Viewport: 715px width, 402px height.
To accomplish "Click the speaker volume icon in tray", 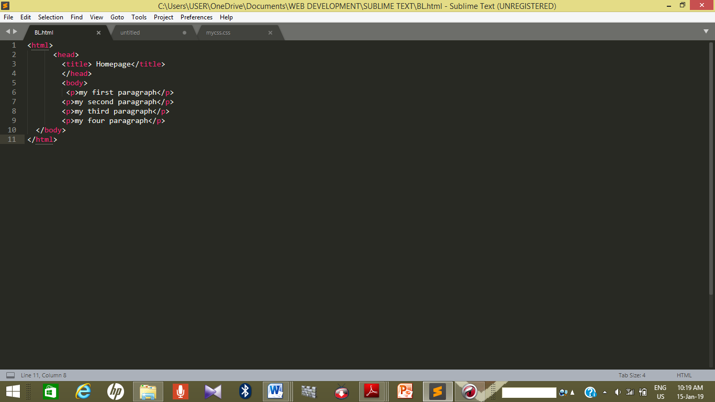I will point(618,392).
